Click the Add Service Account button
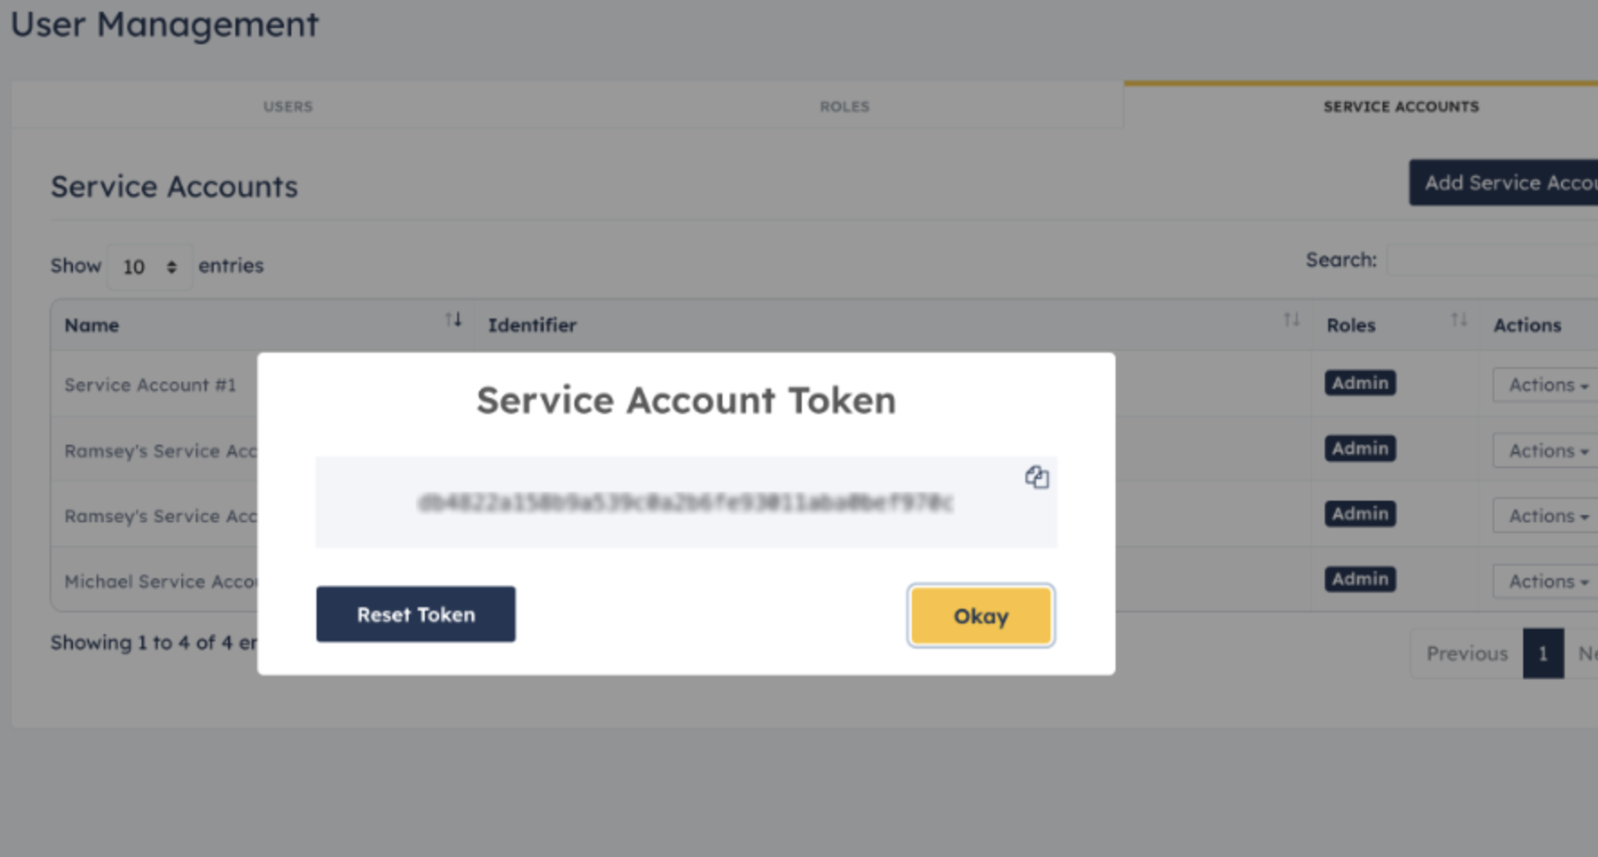 pyautogui.click(x=1503, y=183)
